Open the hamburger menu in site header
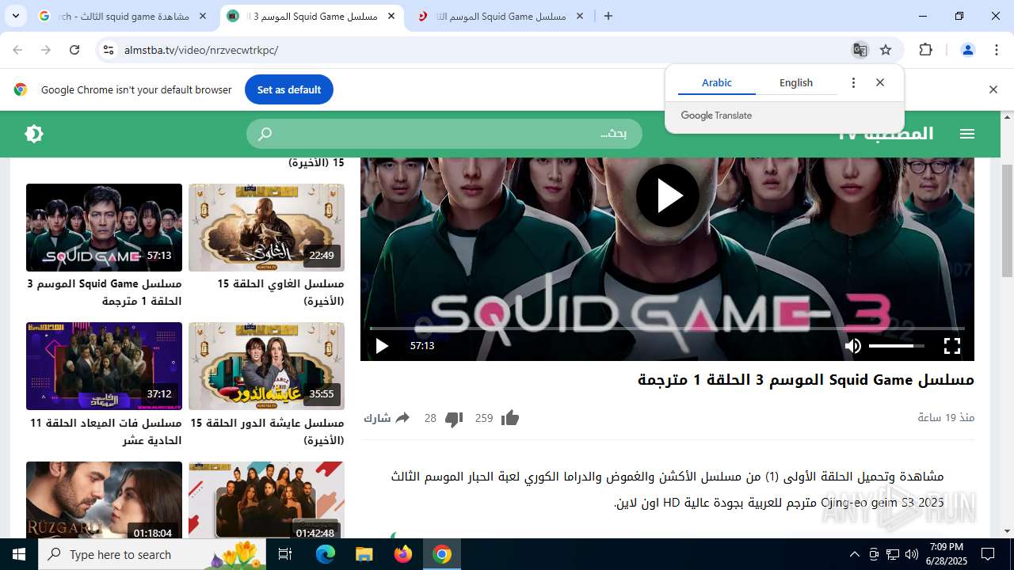Image resolution: width=1014 pixels, height=570 pixels. click(x=967, y=134)
